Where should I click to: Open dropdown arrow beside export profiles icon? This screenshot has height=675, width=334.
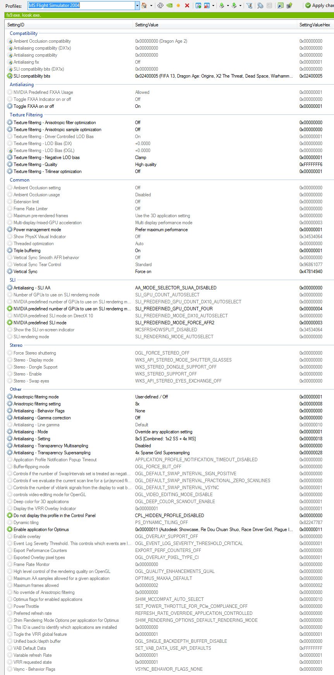228,5
